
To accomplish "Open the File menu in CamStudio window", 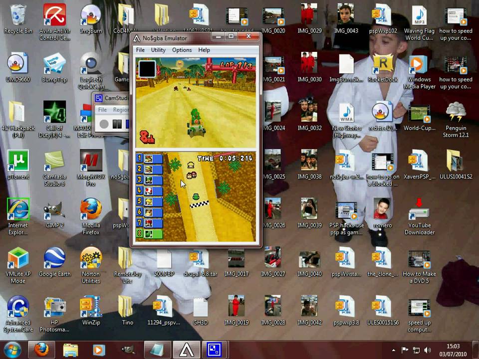I will coord(102,110).
